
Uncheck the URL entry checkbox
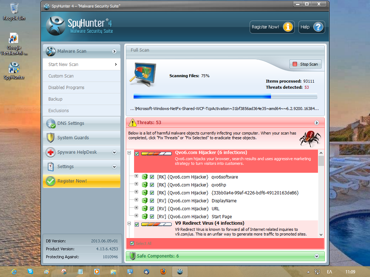point(152,209)
